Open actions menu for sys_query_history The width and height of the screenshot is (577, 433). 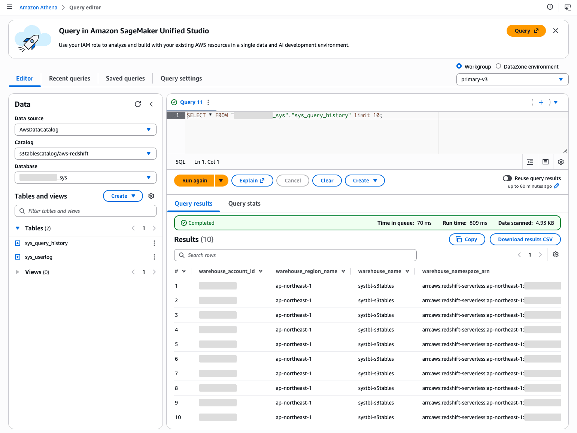click(x=154, y=243)
